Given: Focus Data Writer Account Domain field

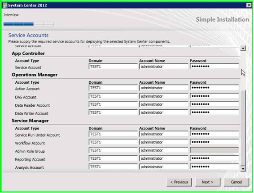Looking at the screenshot, I should click(x=113, y=112).
